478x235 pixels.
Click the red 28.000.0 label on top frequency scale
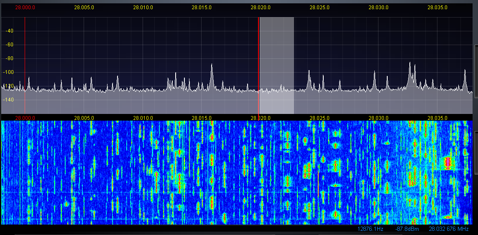click(25, 8)
